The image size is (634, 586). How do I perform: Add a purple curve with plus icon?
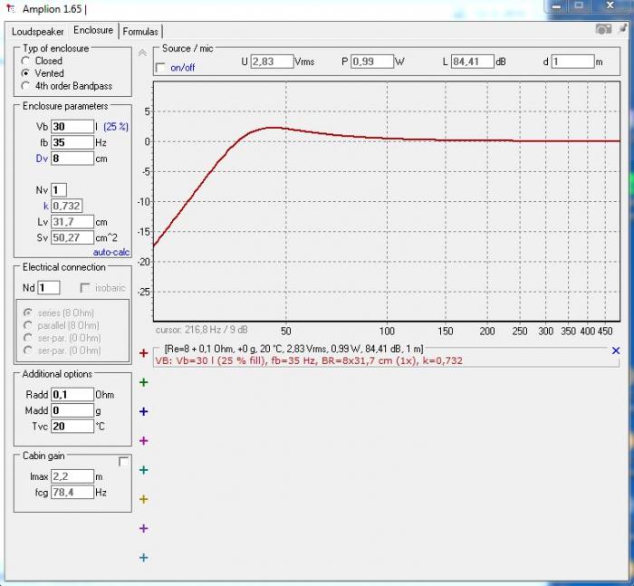pyautogui.click(x=143, y=529)
